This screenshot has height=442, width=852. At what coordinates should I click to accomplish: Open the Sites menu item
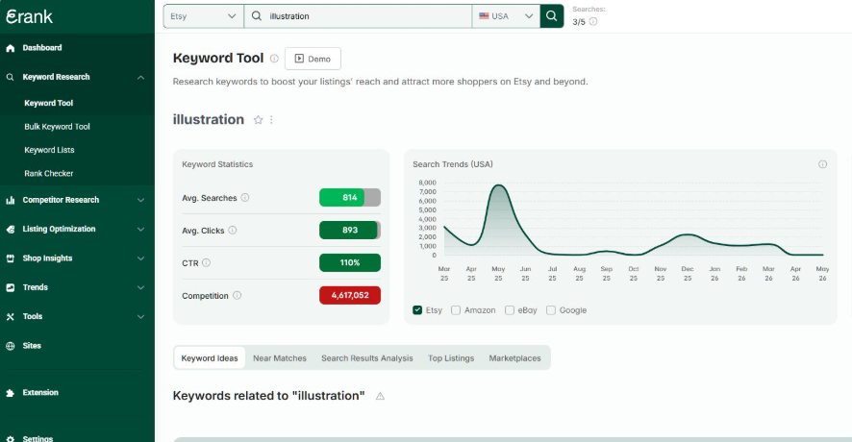pyautogui.click(x=32, y=346)
